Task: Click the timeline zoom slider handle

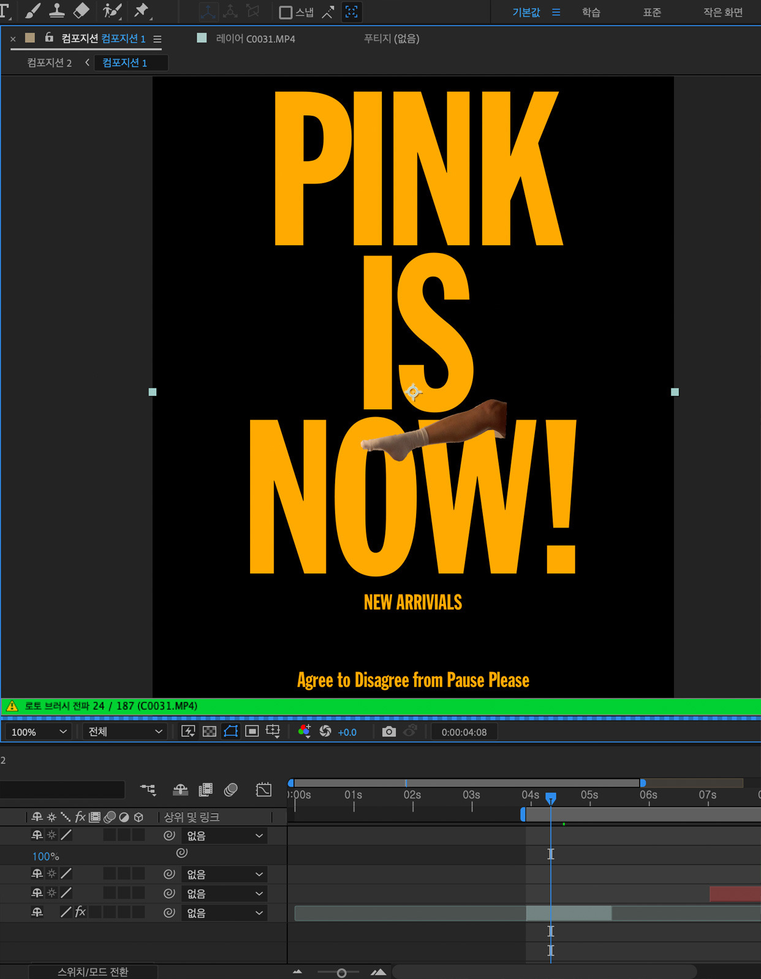Action: 342,973
